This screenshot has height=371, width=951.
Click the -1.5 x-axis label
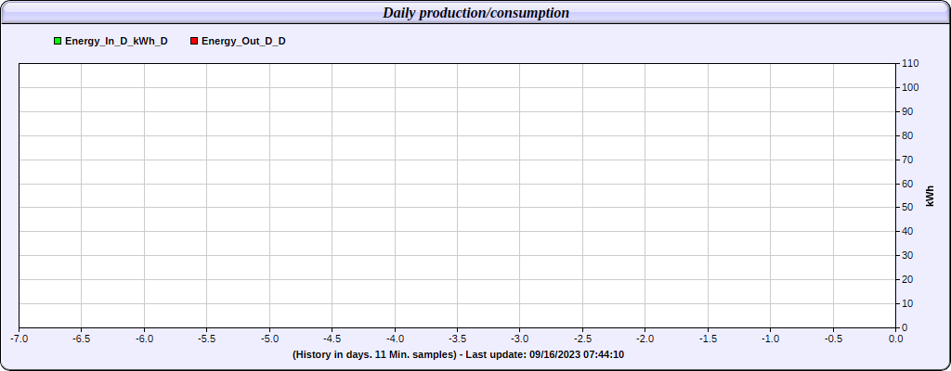click(708, 339)
